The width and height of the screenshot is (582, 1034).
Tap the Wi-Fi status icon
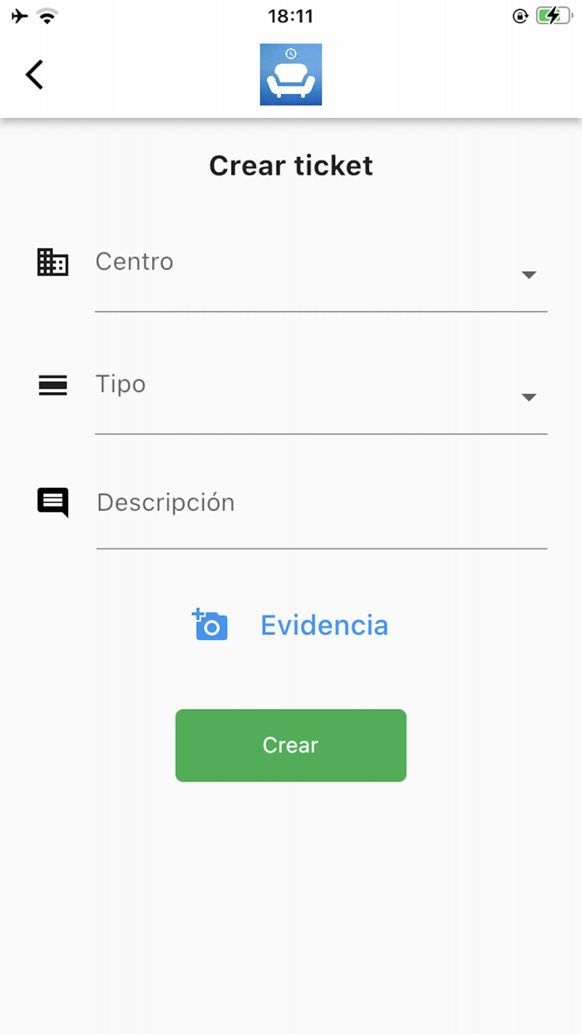point(47,16)
